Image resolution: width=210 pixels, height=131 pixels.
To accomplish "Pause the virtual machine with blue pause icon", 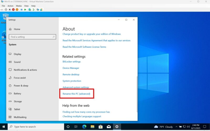I will tap(22, 10).
